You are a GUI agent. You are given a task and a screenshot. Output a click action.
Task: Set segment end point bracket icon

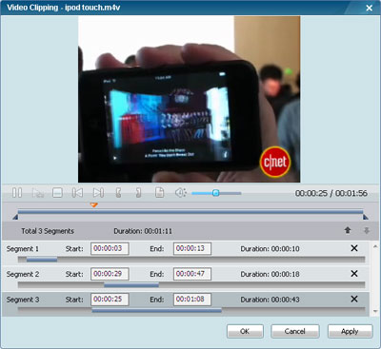[x=138, y=192]
